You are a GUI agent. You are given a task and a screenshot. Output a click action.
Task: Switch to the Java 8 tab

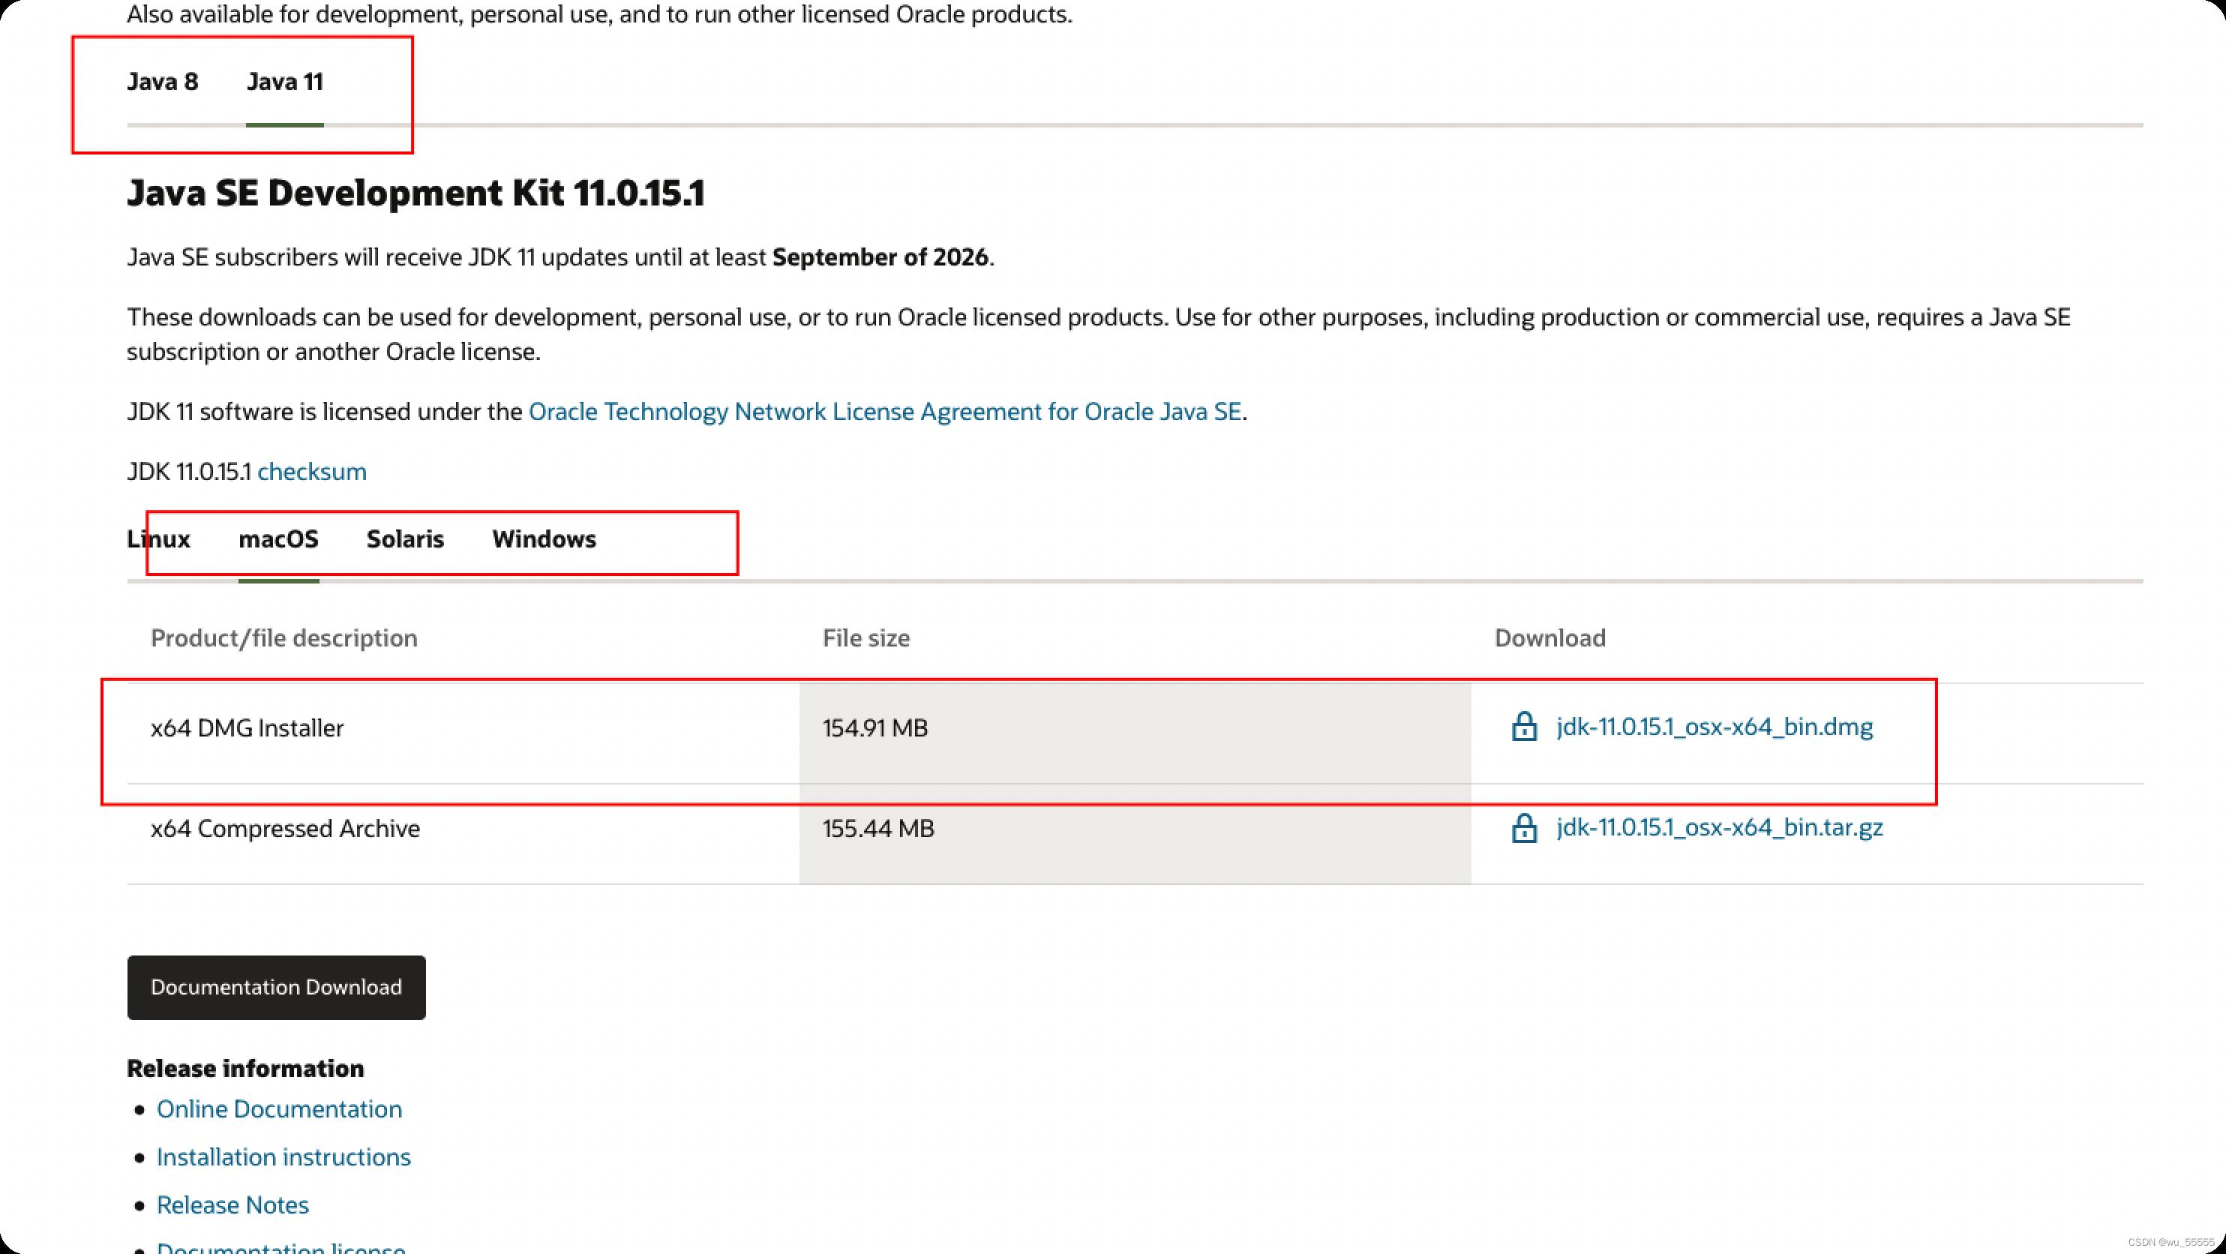(x=163, y=81)
